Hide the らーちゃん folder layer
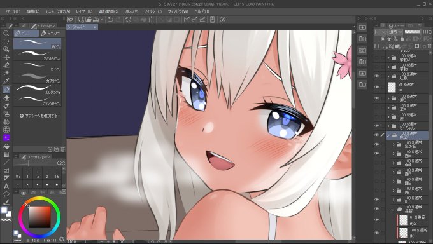The height and width of the screenshot is (244, 433). [377, 126]
